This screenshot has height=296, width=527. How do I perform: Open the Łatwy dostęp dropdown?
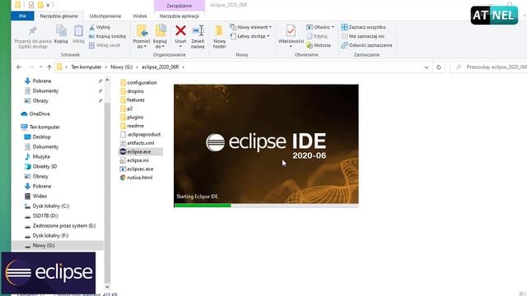pyautogui.click(x=250, y=36)
